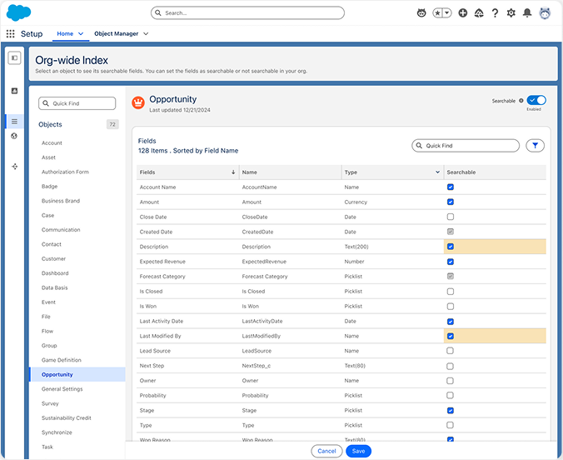
Task: Check Searchable for Close Date
Action: tap(451, 217)
